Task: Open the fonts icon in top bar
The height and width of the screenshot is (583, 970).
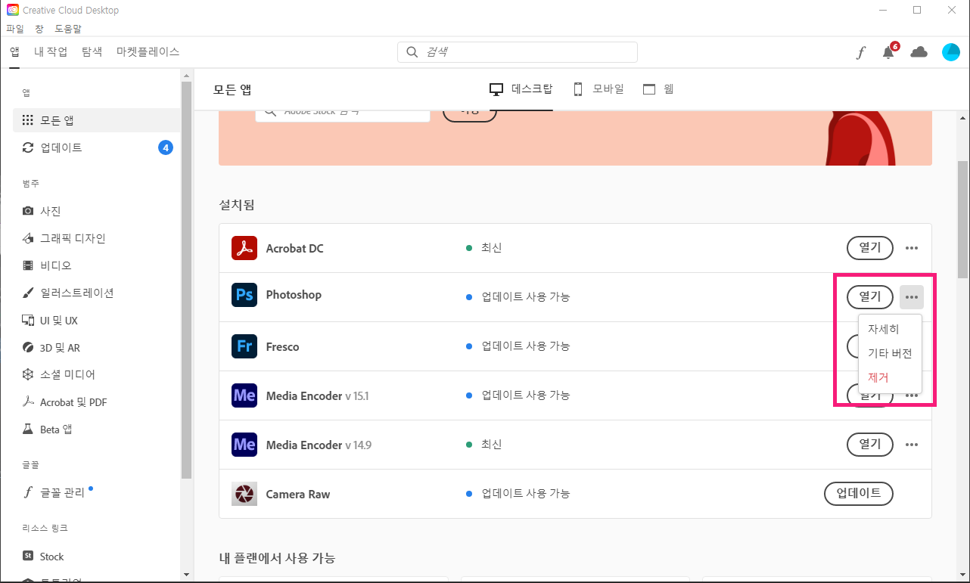Action: [x=861, y=52]
